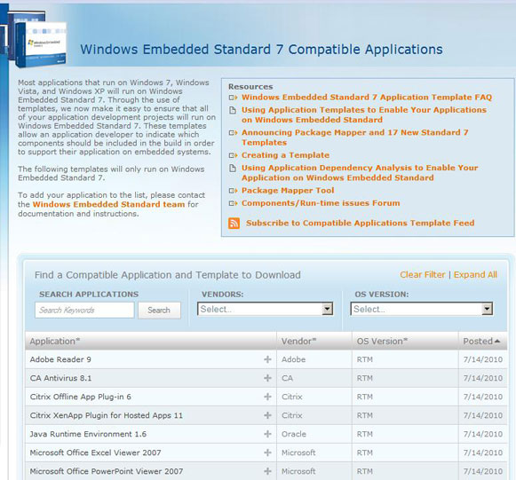
Task: Expand the CA Antivirus 8.1 row
Action: pos(267,378)
